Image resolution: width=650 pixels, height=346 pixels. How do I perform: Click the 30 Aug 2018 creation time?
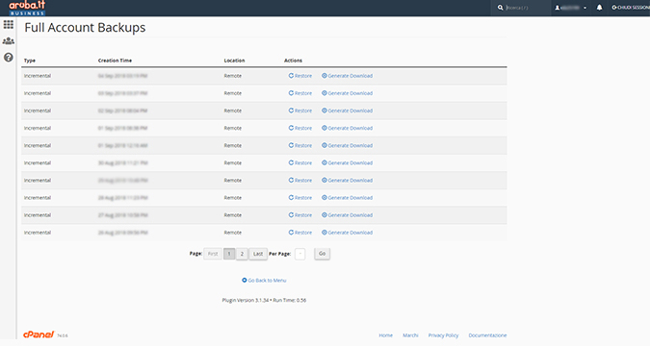(122, 162)
